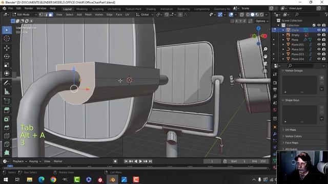Open the File menu
This screenshot has width=328, height=184.
tap(11, 9)
